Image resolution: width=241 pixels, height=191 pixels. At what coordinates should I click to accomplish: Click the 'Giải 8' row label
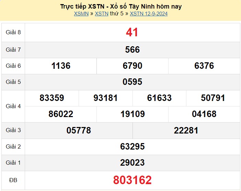pyautogui.click(x=13, y=32)
